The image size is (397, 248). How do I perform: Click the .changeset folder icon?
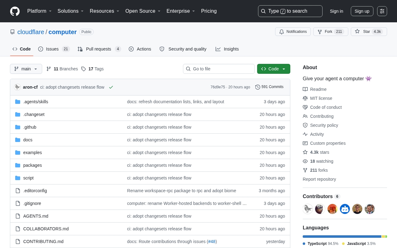coord(18,114)
